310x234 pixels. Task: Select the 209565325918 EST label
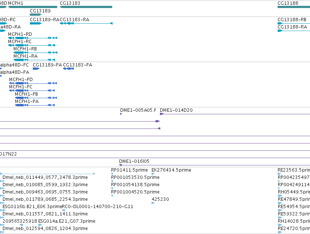20,221
